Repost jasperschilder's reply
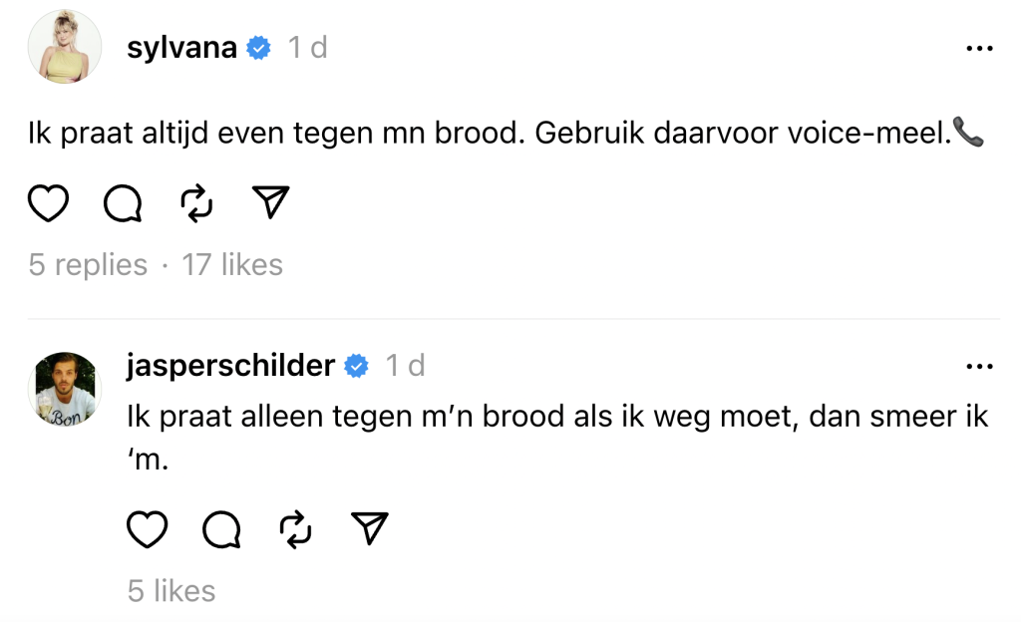 (296, 530)
